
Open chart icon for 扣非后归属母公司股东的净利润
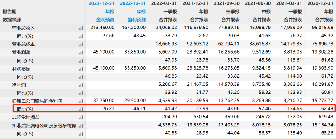[81, 125]
